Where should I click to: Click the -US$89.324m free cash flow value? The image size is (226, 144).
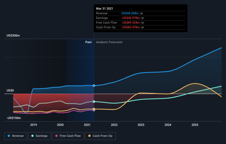(130, 23)
